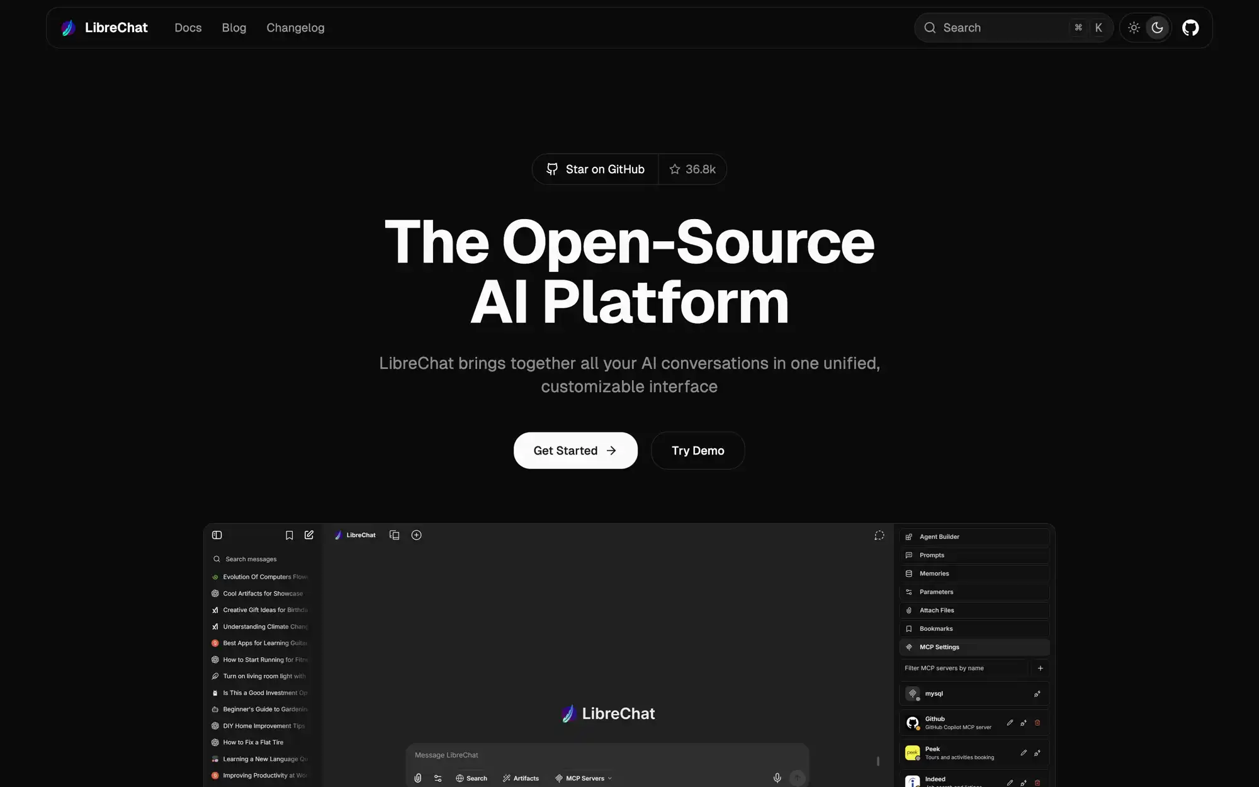Open the Blog navigation link

[234, 28]
